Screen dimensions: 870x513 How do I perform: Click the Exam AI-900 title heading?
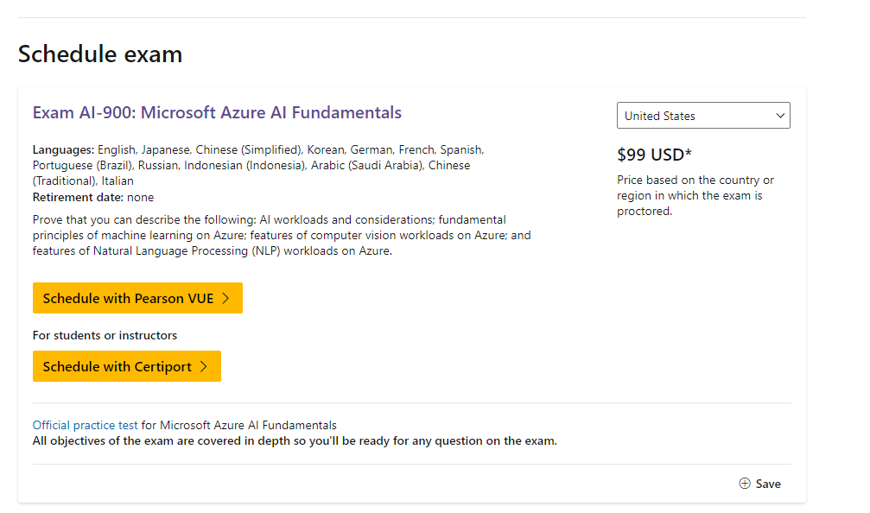point(216,112)
